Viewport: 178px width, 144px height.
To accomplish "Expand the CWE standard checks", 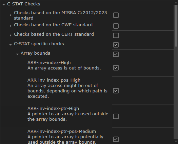I will pyautogui.click(x=11, y=26).
